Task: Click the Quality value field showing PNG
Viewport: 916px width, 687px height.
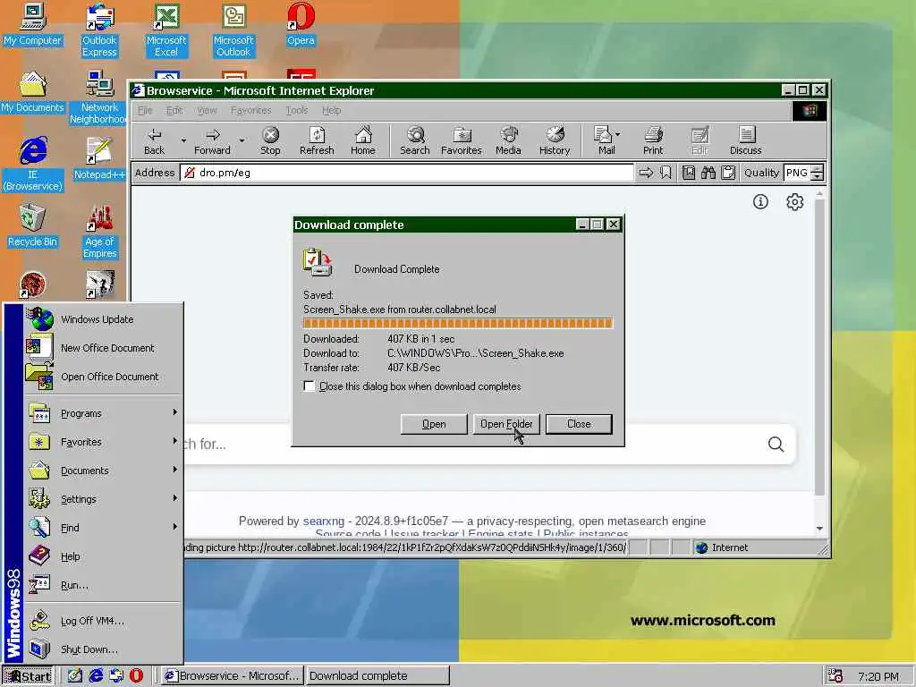Action: (x=797, y=173)
